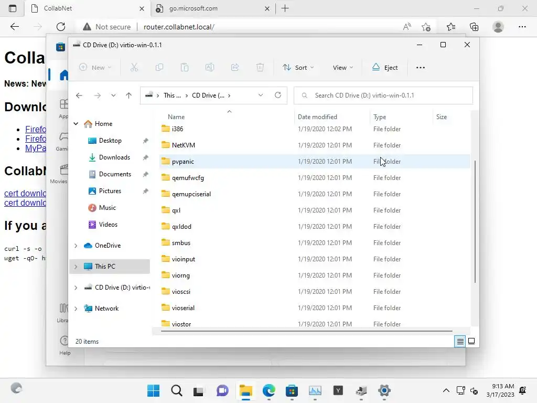Viewport: 537px width, 403px height.
Task: Open Settings gear from taskbar
Action: [384, 390]
